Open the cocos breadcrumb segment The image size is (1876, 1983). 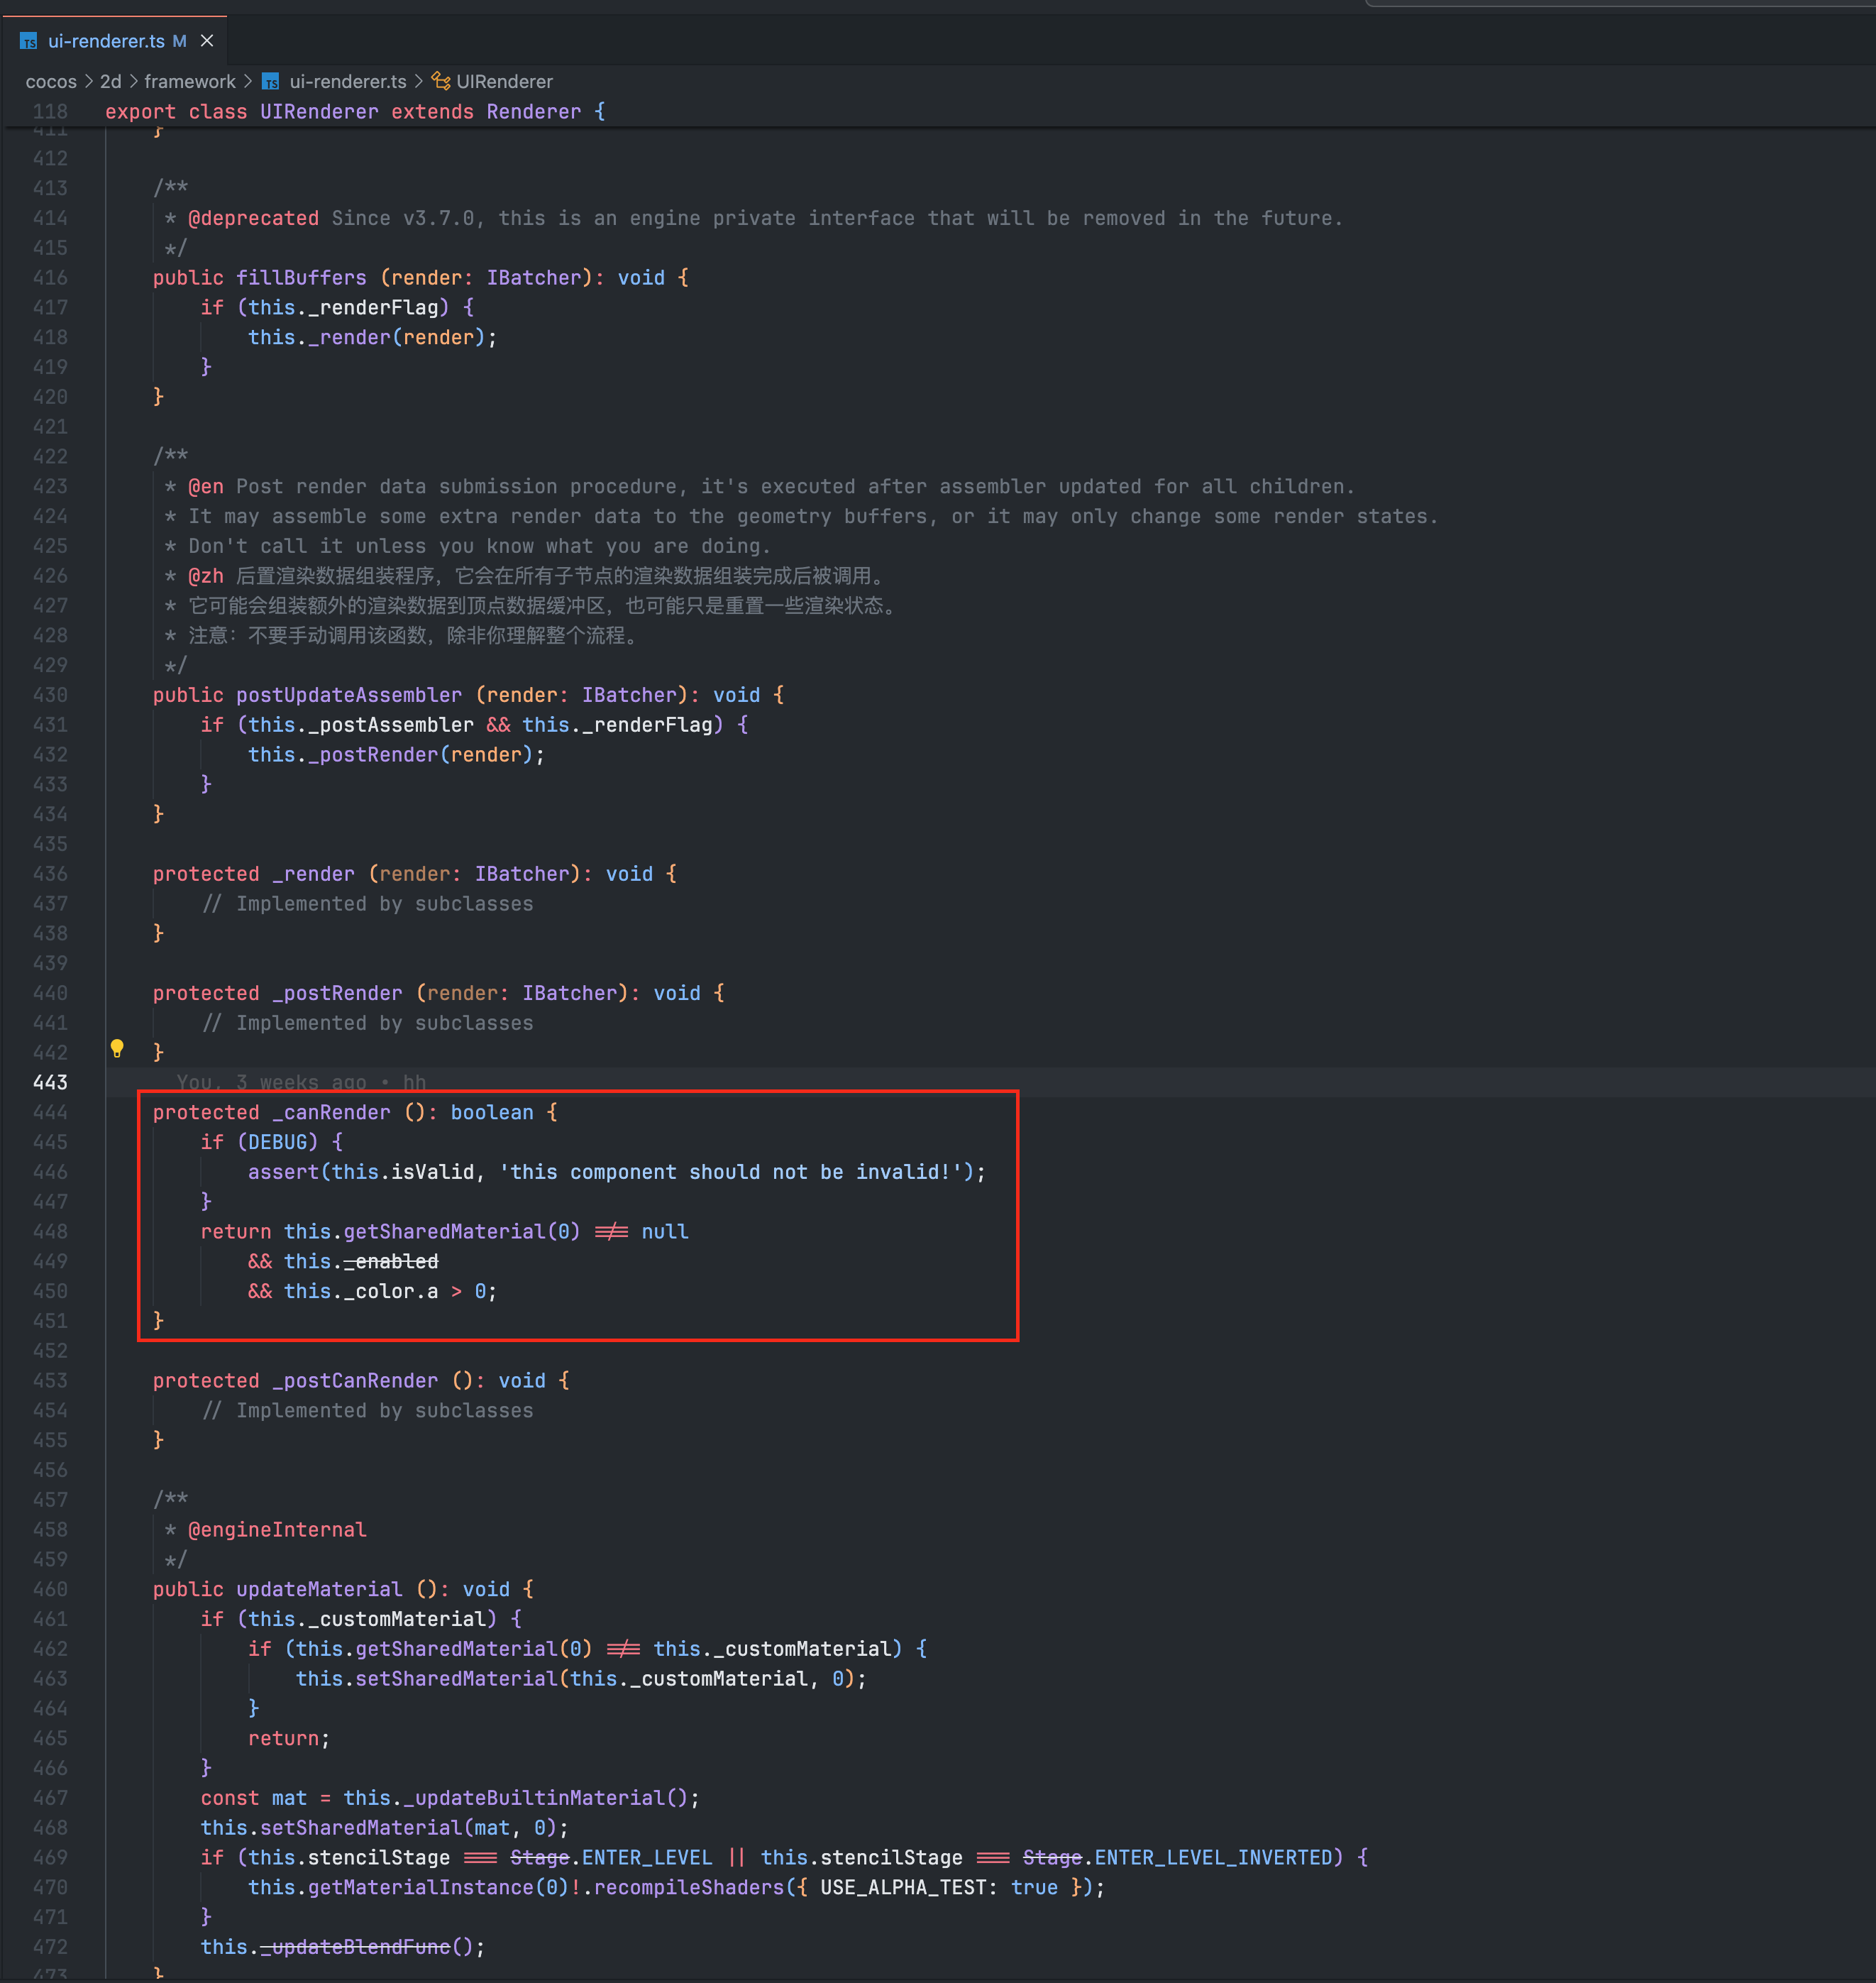(51, 82)
